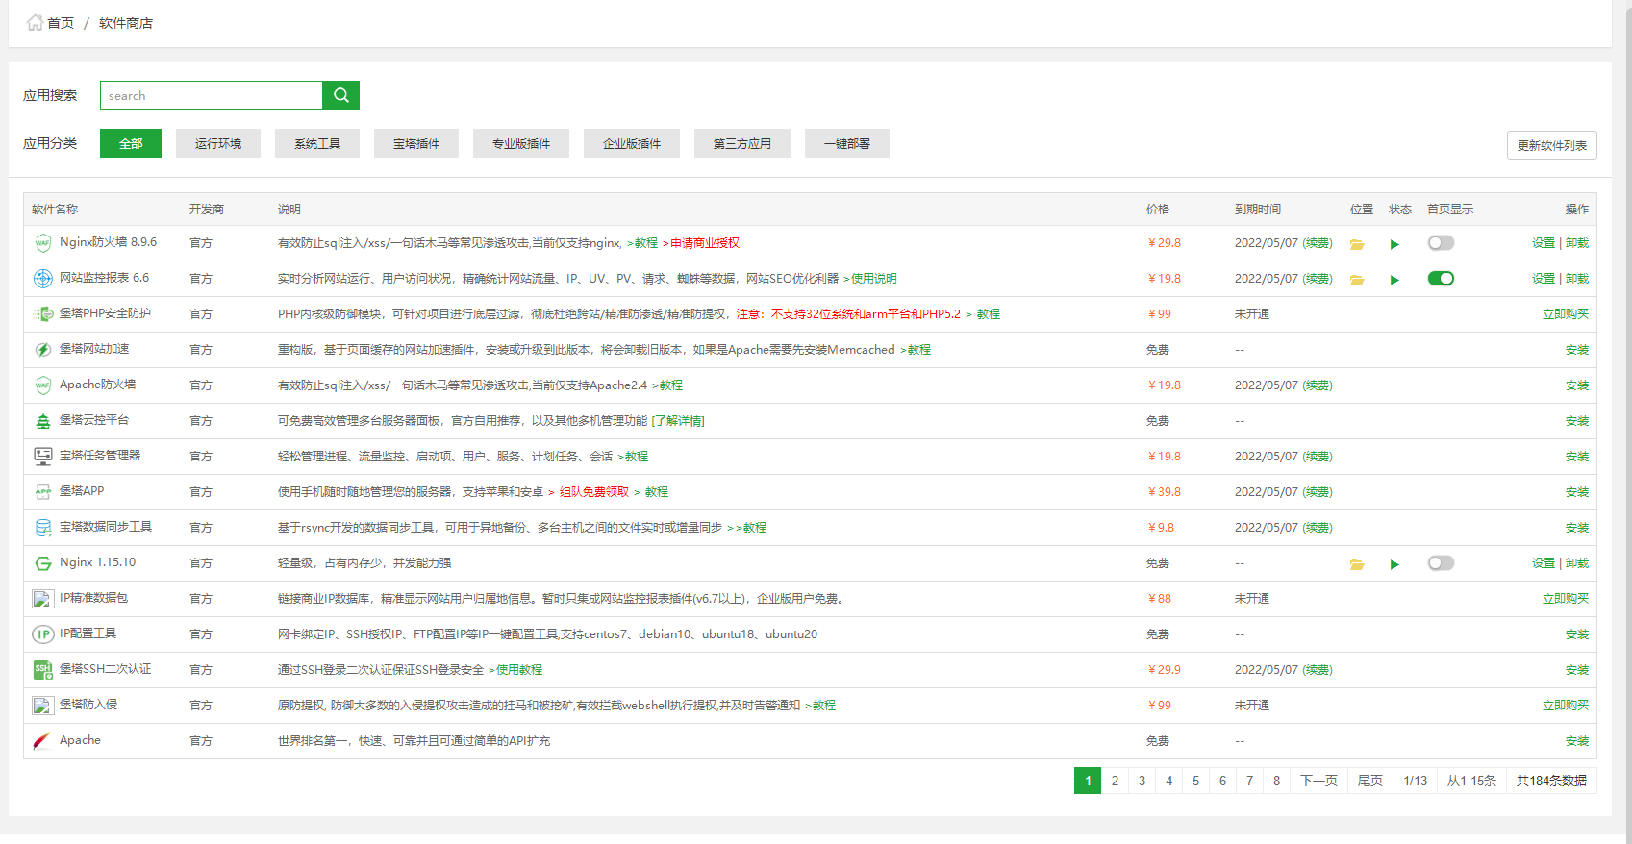Open folder location for Nginx防火墙
Screen dimensions: 1632x844
[x=1357, y=244]
